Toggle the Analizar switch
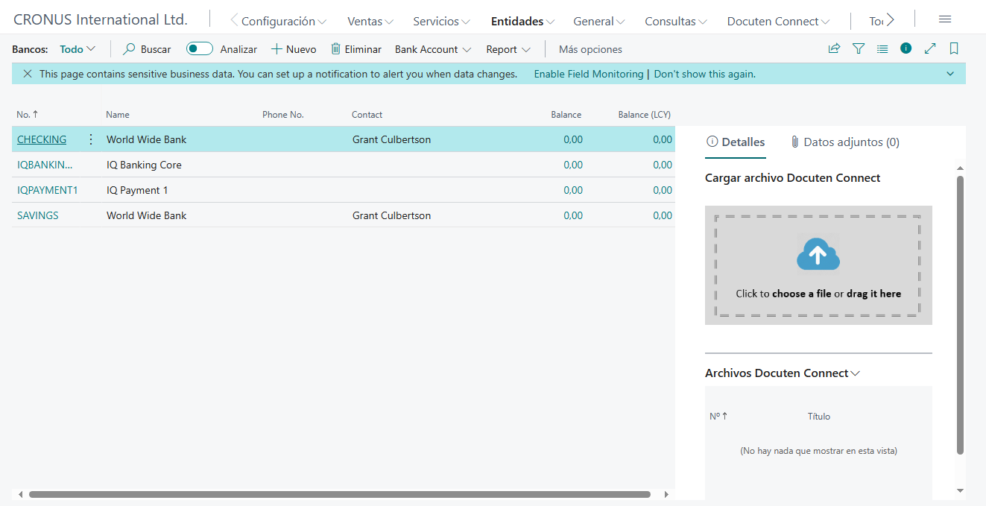The width and height of the screenshot is (986, 506). tap(200, 49)
